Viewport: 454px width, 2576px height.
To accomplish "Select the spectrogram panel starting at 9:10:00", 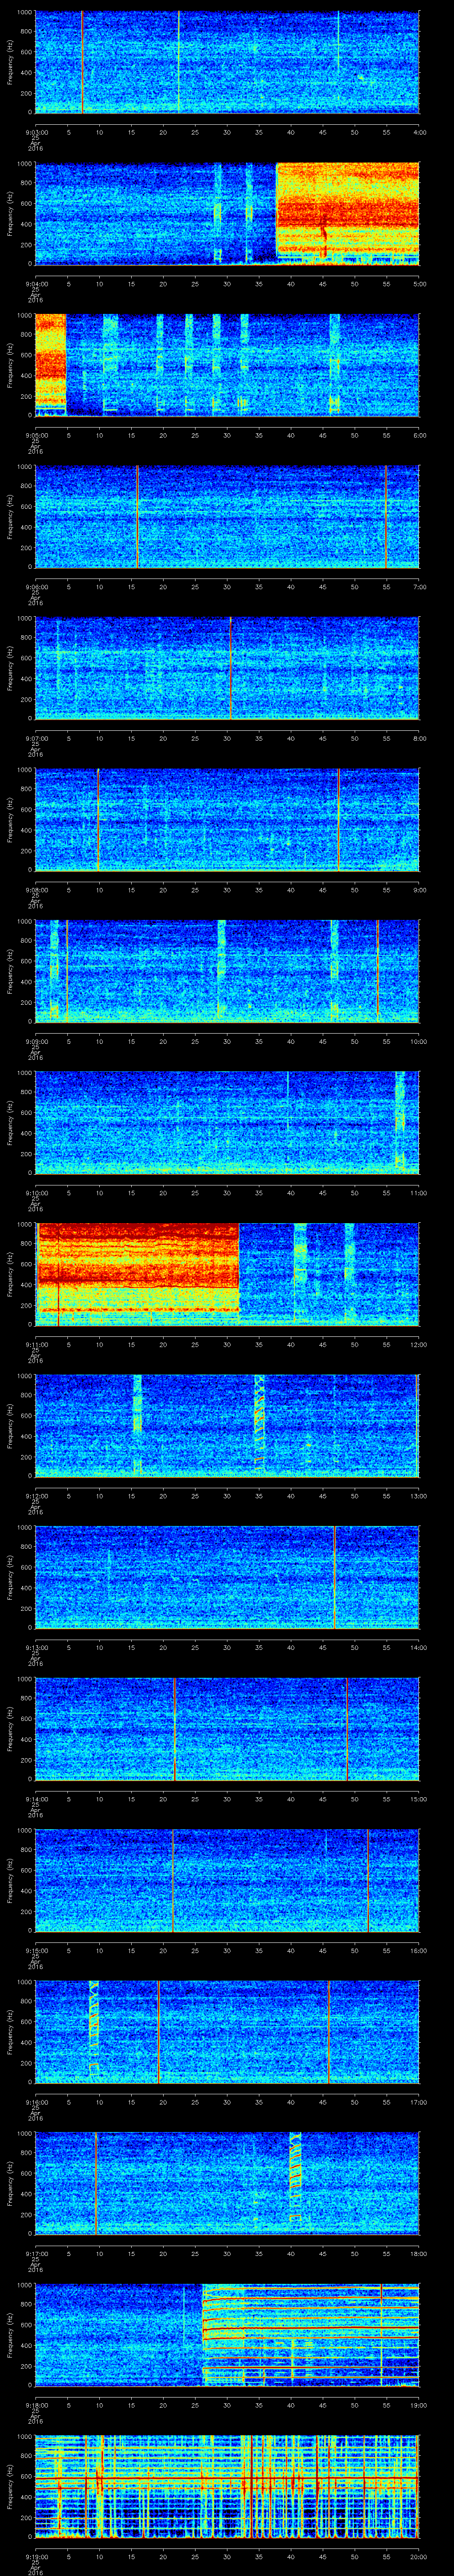I will pos(227,1122).
